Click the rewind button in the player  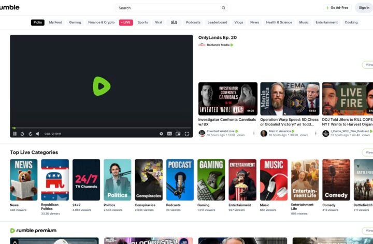coord(22,134)
